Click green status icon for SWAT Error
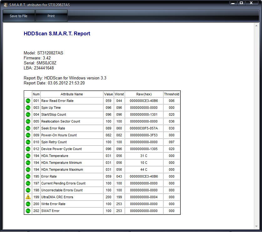Viewport: 262px width, 232px height. (28, 211)
